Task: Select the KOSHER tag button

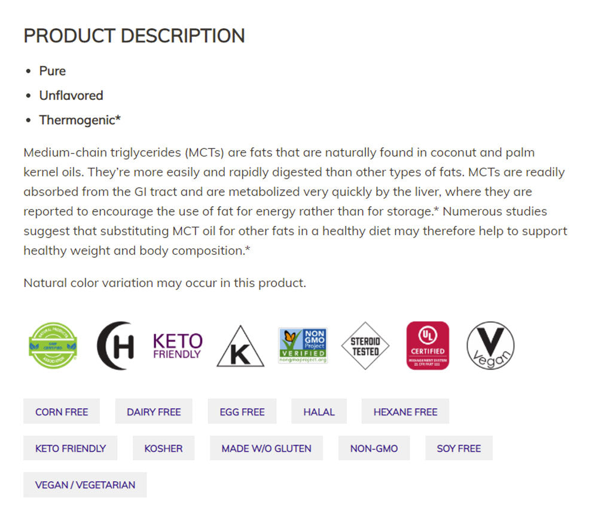Action: pos(163,448)
